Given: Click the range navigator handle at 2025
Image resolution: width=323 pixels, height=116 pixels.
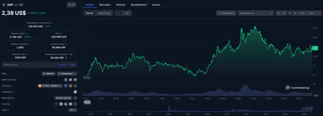Looking at the screenshot, I should coord(311,108).
